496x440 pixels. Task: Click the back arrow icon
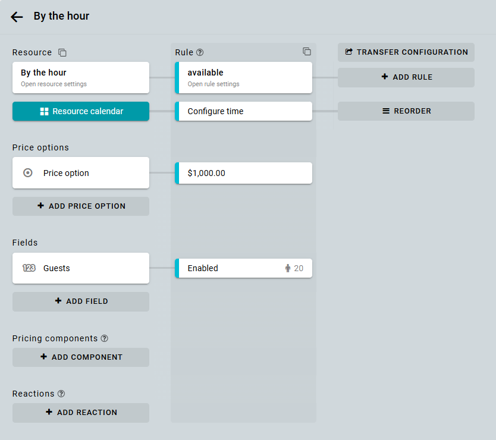pyautogui.click(x=17, y=17)
